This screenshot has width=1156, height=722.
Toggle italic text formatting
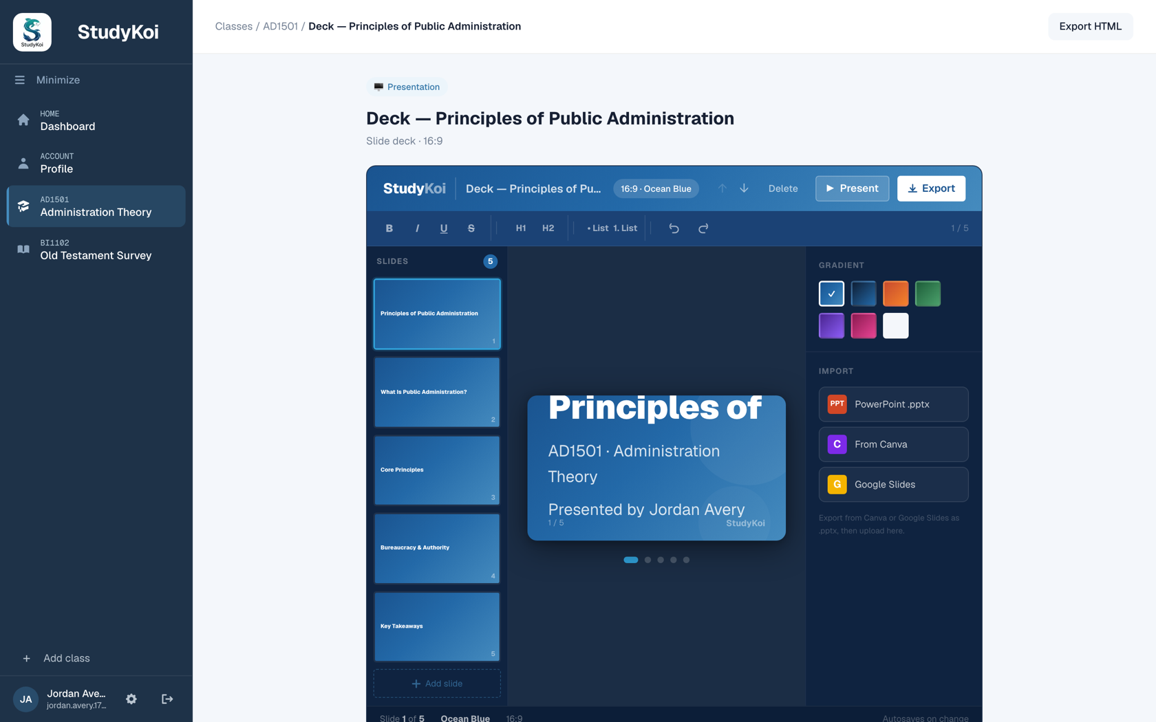pos(417,228)
